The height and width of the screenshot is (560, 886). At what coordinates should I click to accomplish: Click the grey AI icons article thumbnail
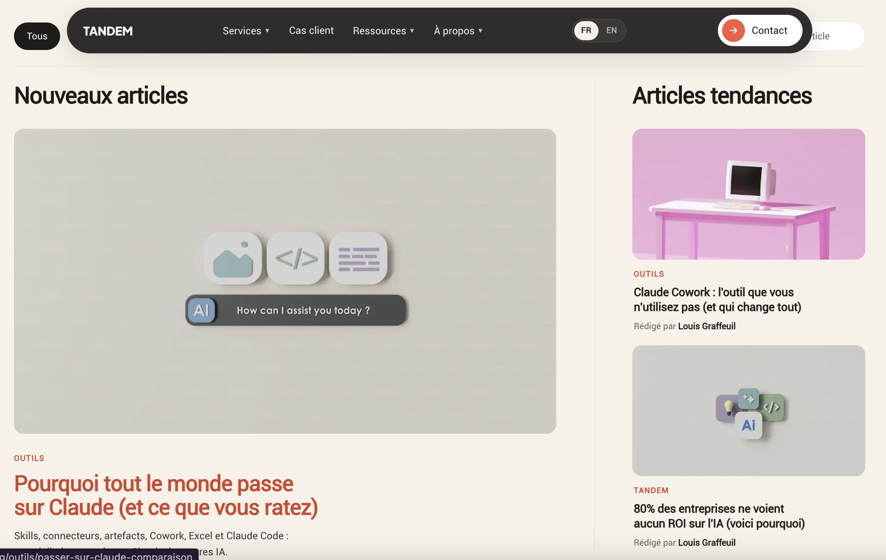[748, 410]
